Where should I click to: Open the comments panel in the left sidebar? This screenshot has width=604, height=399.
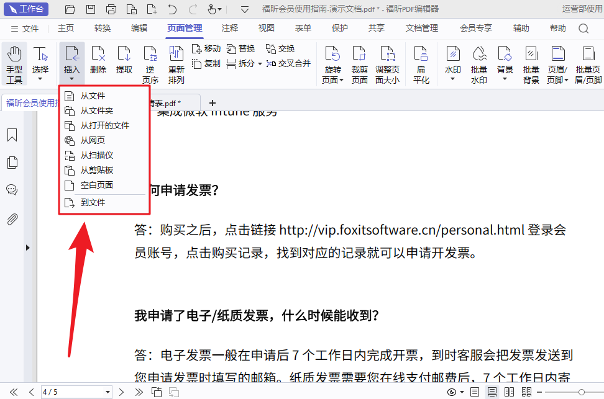point(12,190)
